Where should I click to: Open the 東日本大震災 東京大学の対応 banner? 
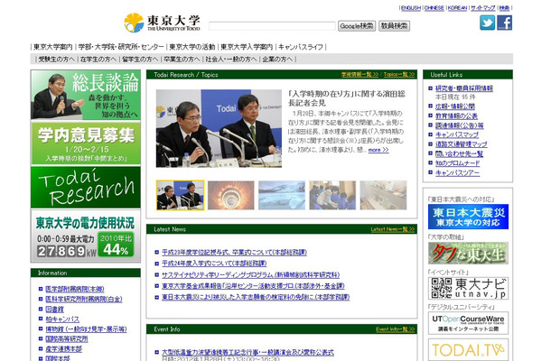click(468, 217)
